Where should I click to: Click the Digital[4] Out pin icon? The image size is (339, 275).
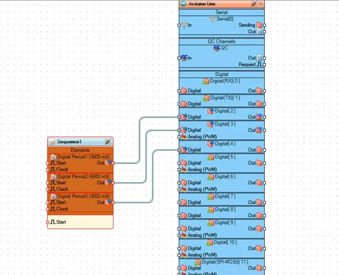pos(259,150)
